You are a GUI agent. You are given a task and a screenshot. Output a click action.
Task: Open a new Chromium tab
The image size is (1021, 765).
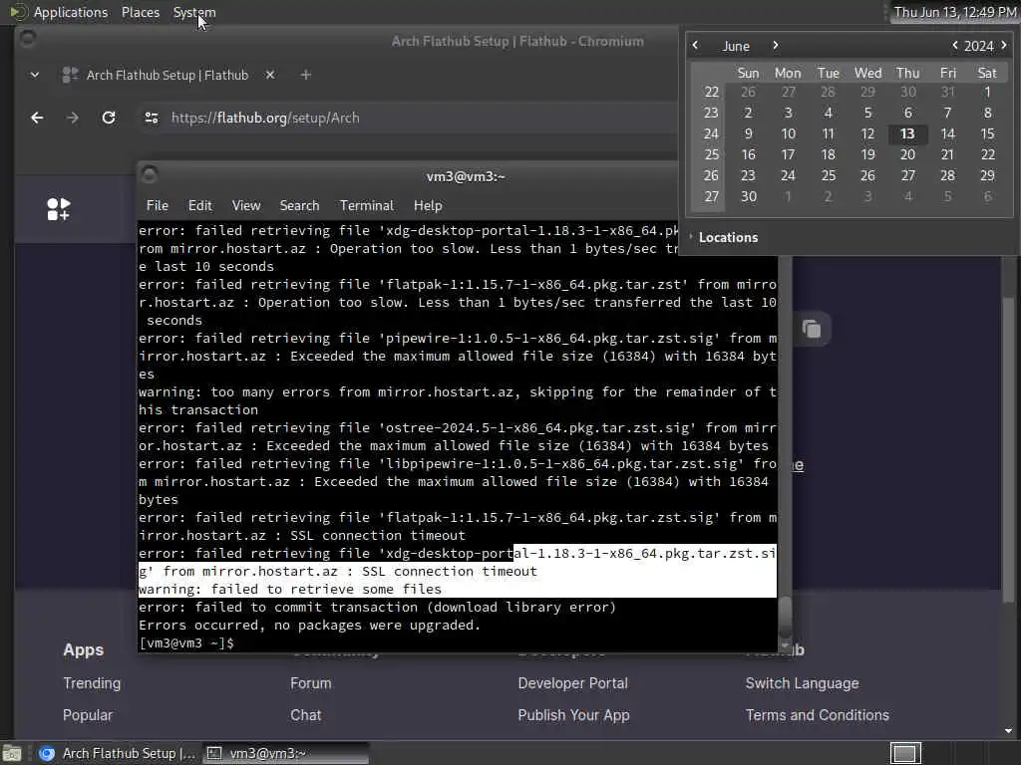tap(305, 75)
